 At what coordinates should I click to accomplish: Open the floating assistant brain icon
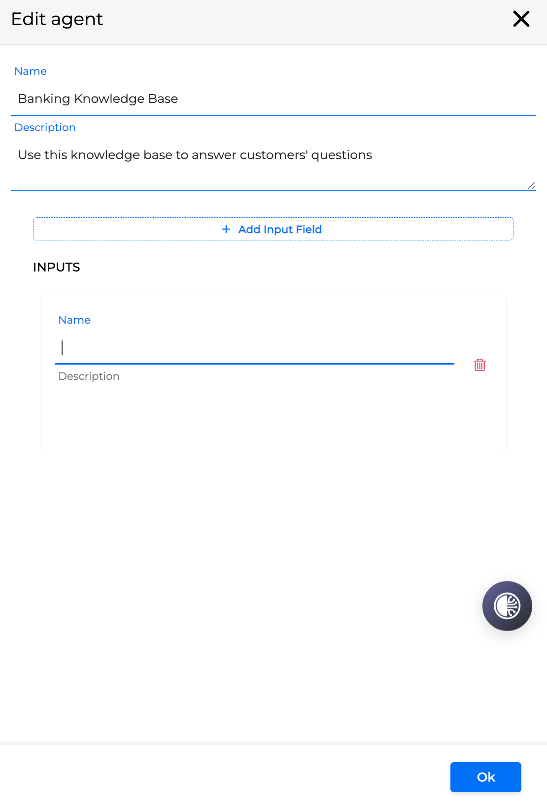click(507, 606)
